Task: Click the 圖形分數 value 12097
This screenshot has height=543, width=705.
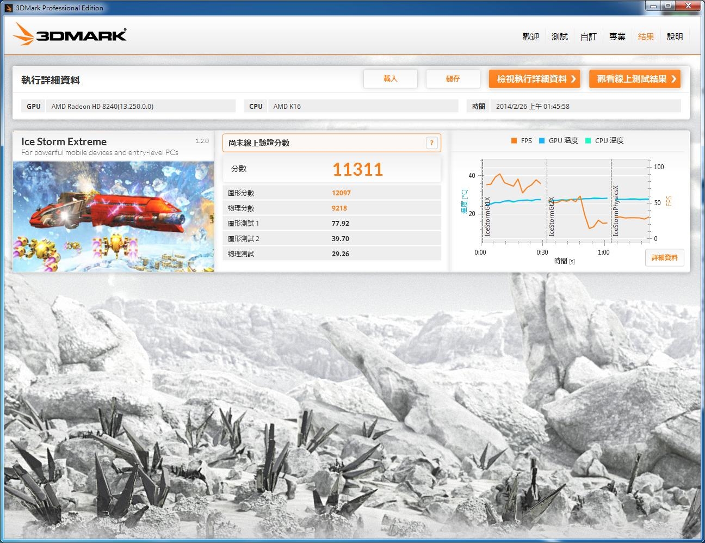Action: pos(341,193)
